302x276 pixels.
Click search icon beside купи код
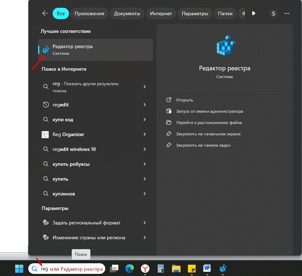[x=46, y=119]
